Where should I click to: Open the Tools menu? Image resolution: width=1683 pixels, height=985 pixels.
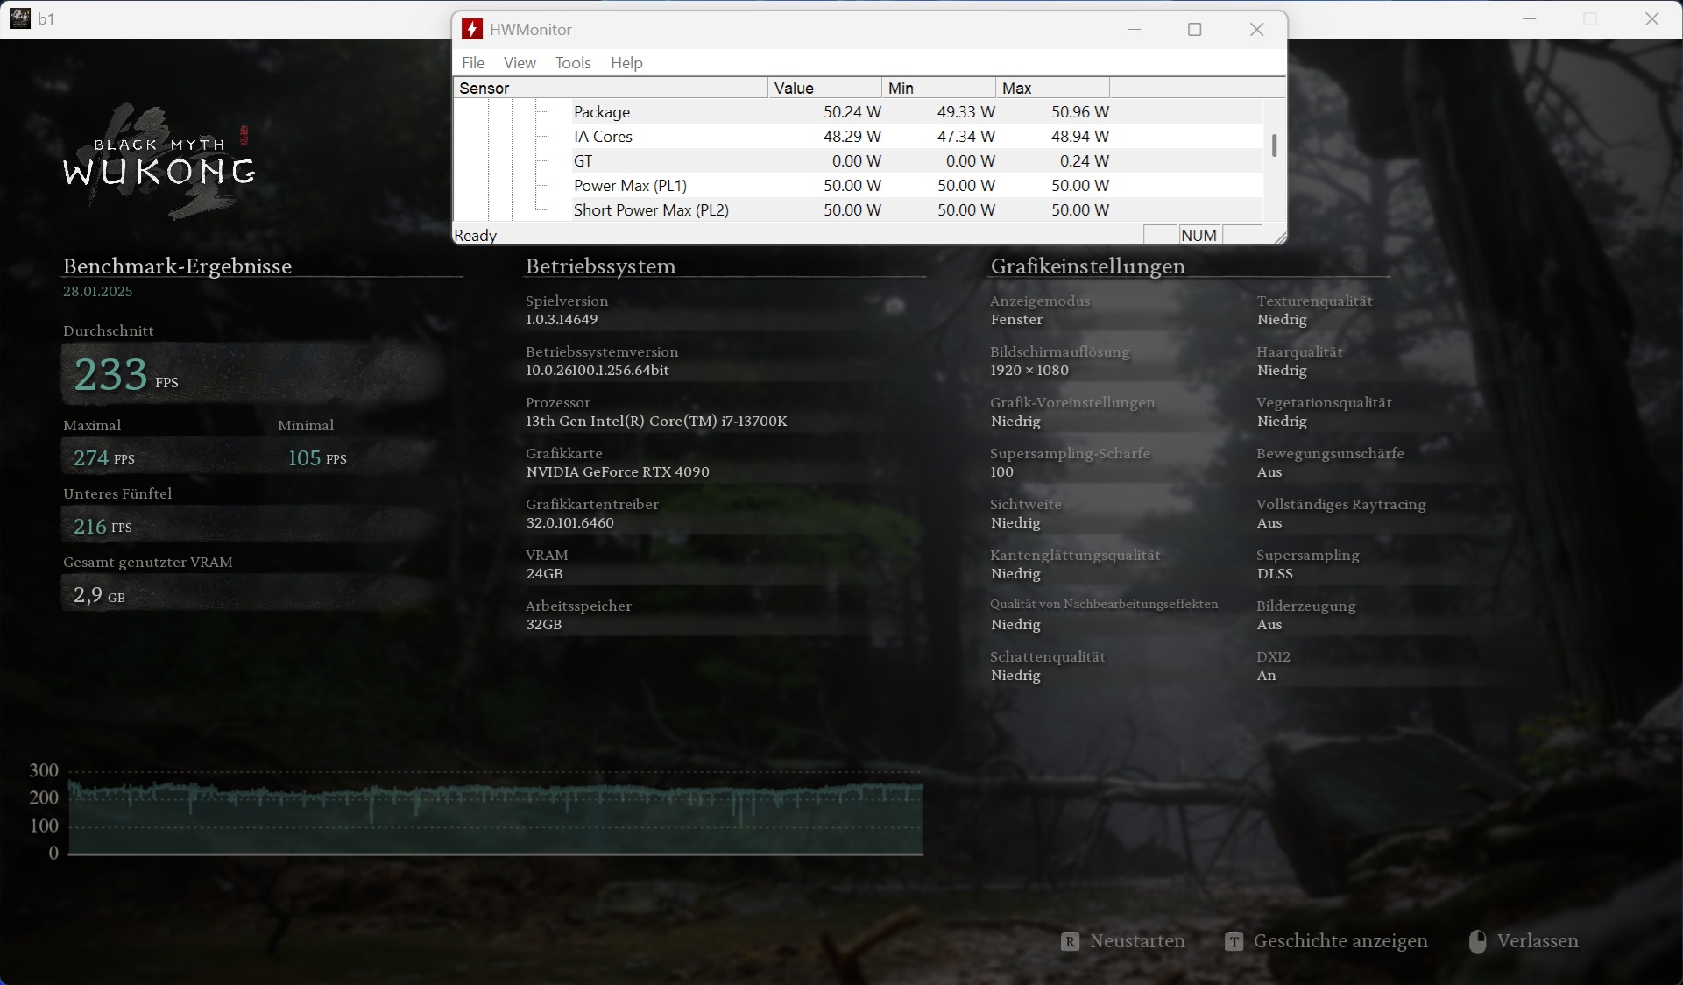573,63
